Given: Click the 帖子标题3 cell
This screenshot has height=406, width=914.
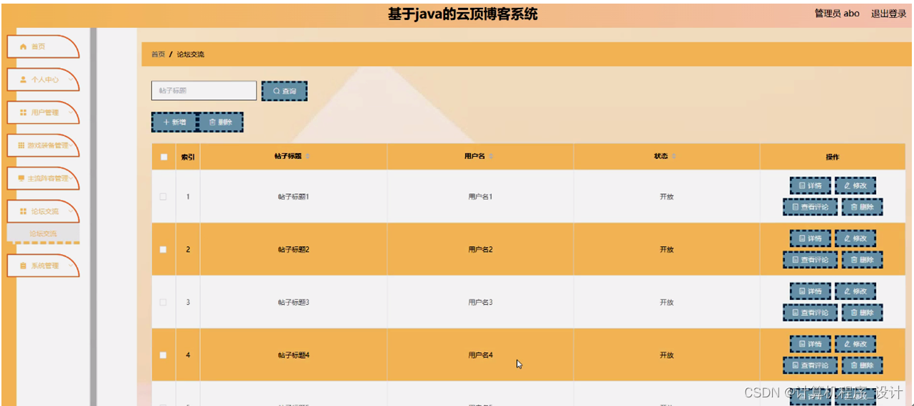Looking at the screenshot, I should [x=293, y=302].
